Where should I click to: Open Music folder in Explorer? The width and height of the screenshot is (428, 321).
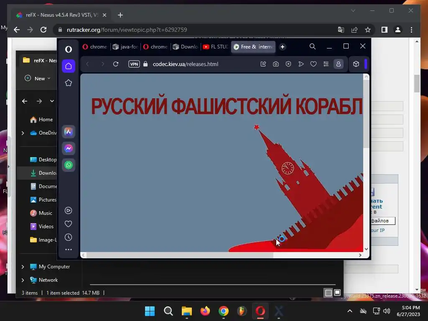[41, 213]
